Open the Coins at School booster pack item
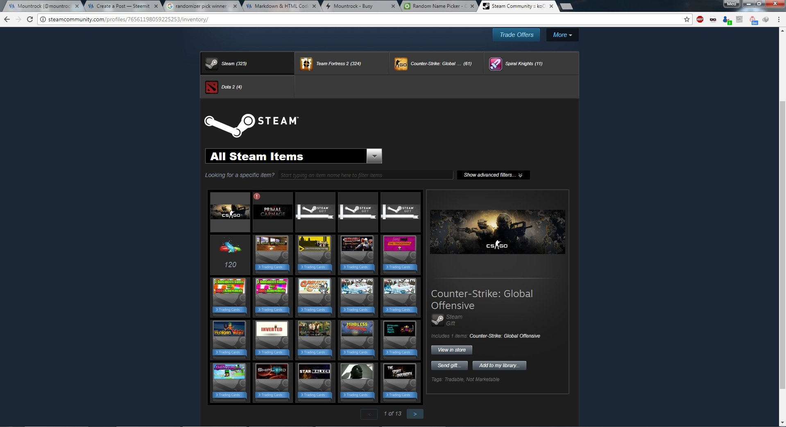786x427 pixels. [x=272, y=255]
